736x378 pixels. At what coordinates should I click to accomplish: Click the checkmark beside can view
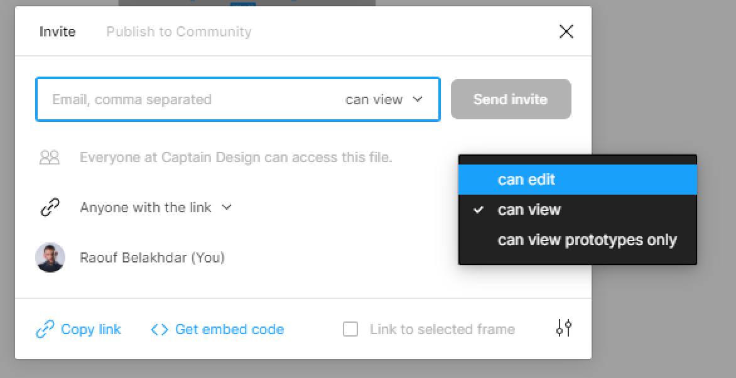click(479, 210)
